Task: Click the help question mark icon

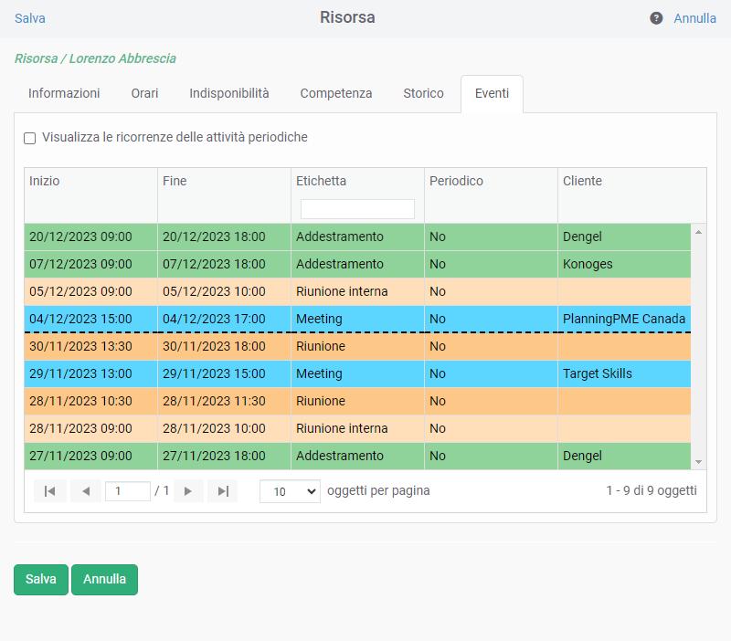Action: click(656, 18)
